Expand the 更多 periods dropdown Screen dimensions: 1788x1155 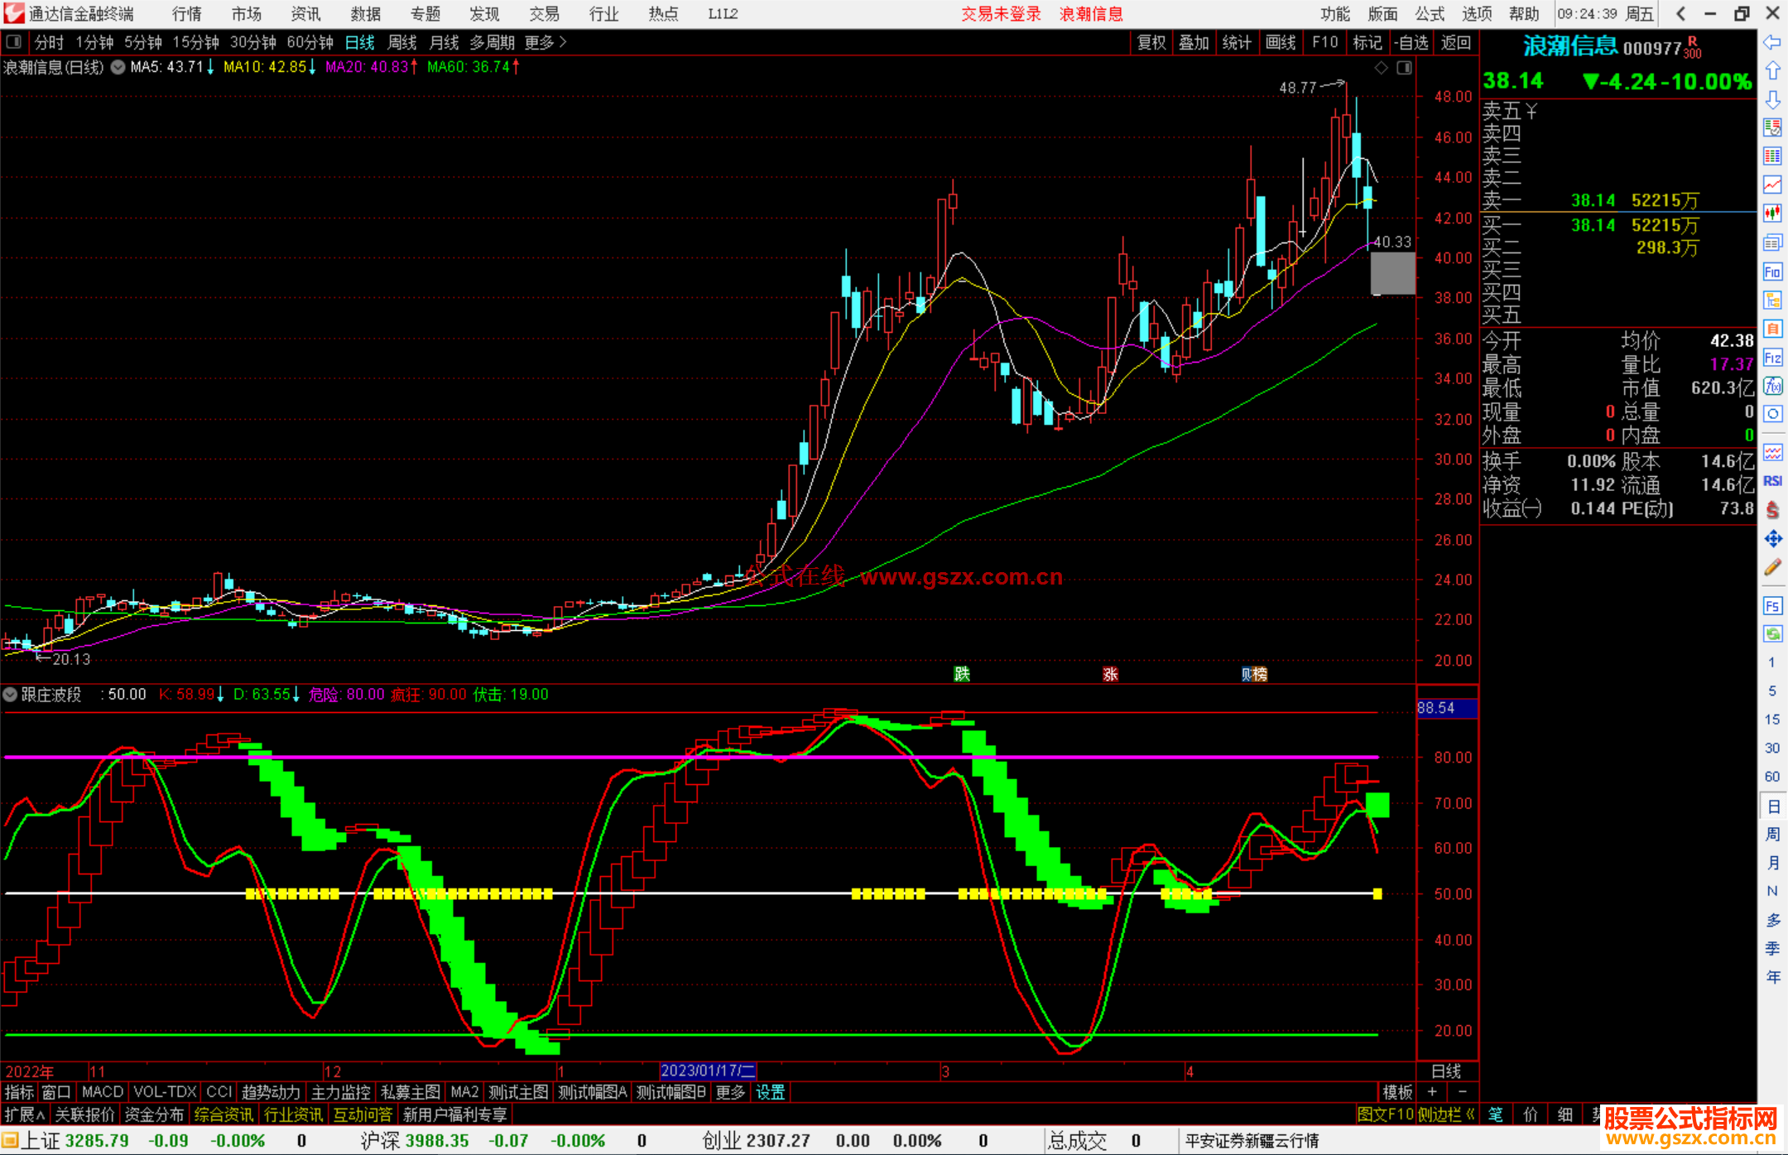545,42
